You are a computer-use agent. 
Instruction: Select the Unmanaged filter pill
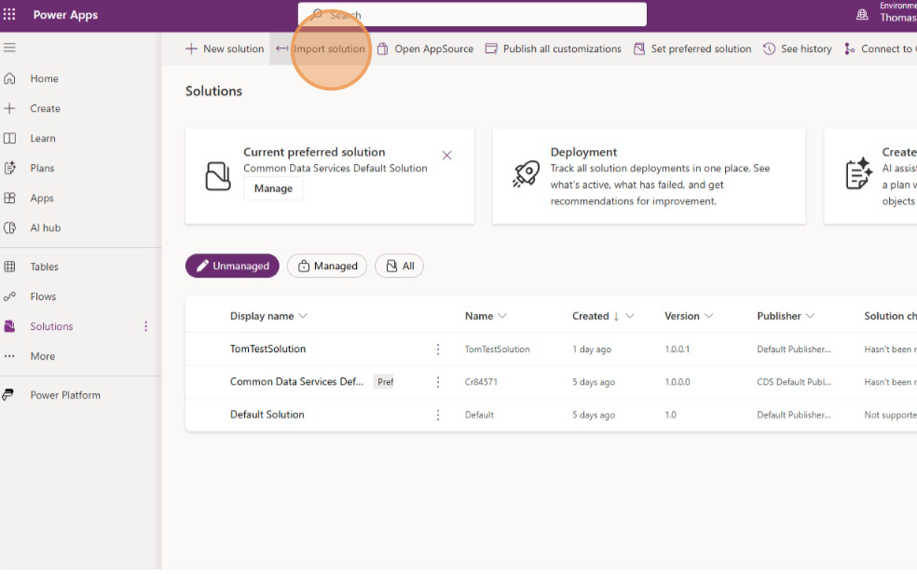coord(232,266)
